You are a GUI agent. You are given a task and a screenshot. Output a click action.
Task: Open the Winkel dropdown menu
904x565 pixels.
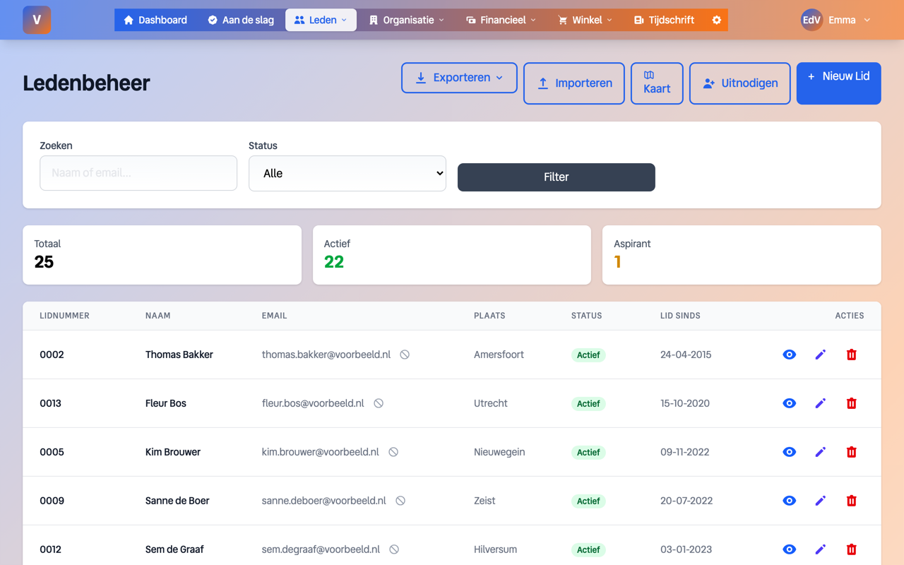click(x=585, y=20)
